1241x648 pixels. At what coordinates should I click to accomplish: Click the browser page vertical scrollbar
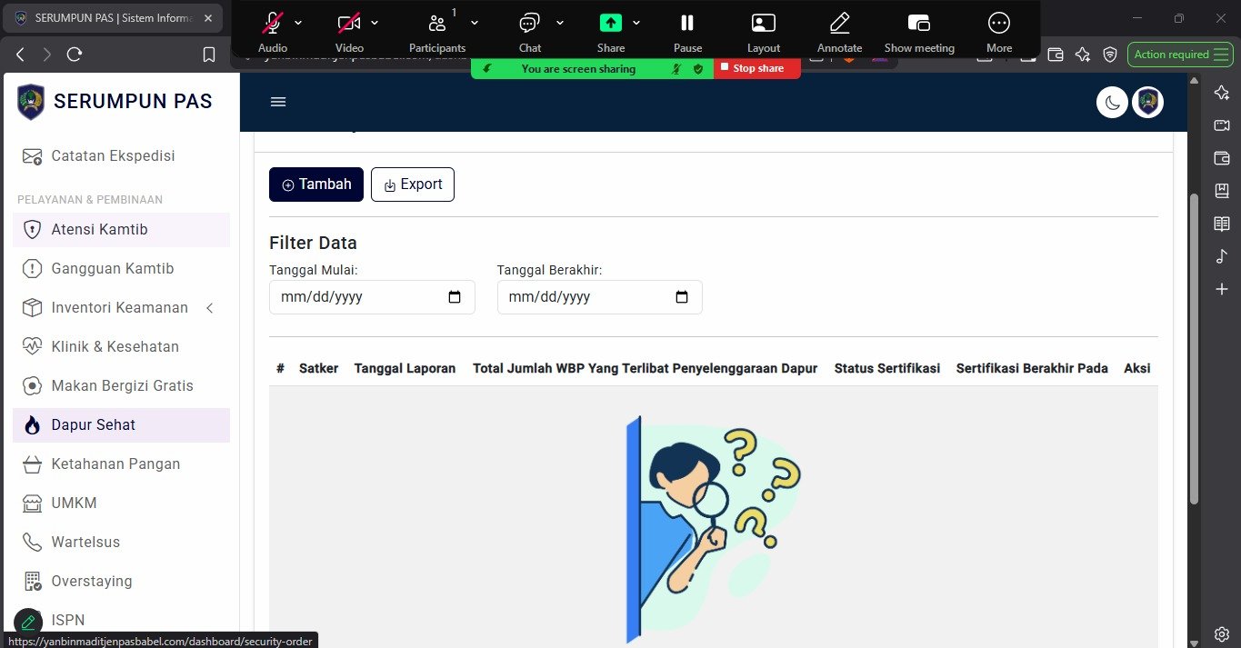click(x=1194, y=345)
